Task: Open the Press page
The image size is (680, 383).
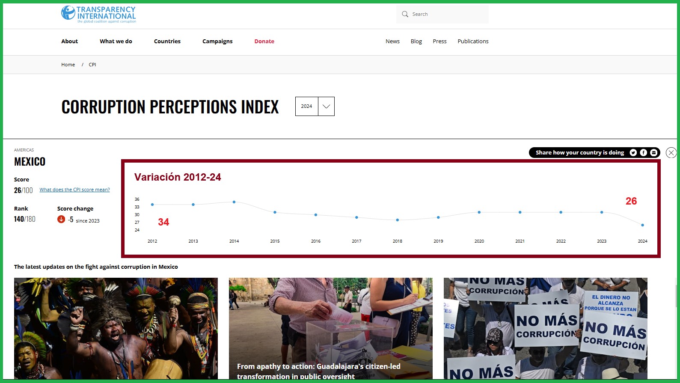Action: point(439,42)
